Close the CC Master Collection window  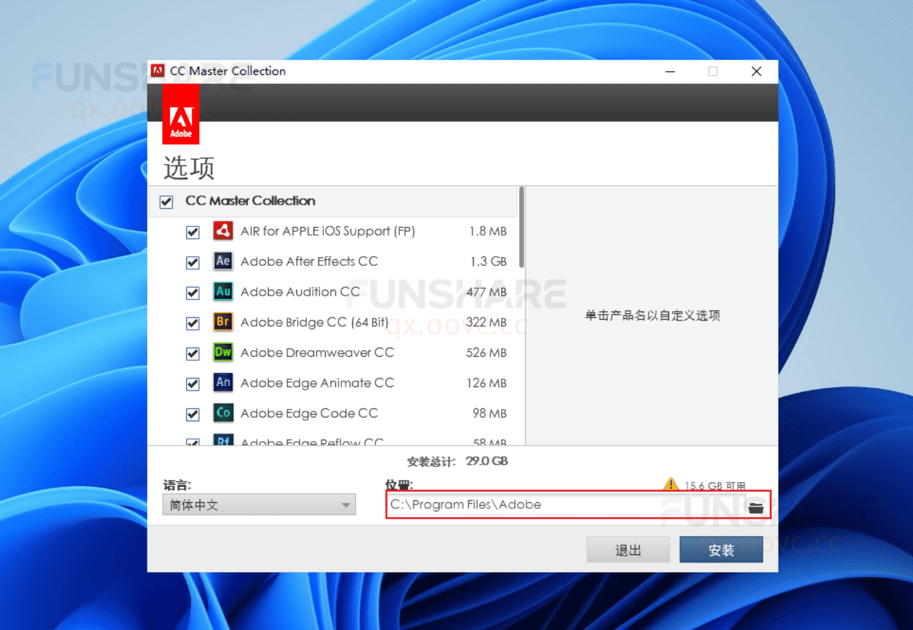[757, 71]
